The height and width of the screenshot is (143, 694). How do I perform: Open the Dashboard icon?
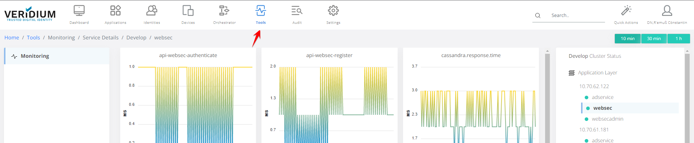coord(79,10)
